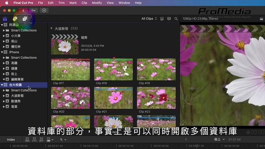Select the Clip #22 thumbnail
Viewport: 265px width, 149px height.
pyautogui.click(x=157, y=98)
